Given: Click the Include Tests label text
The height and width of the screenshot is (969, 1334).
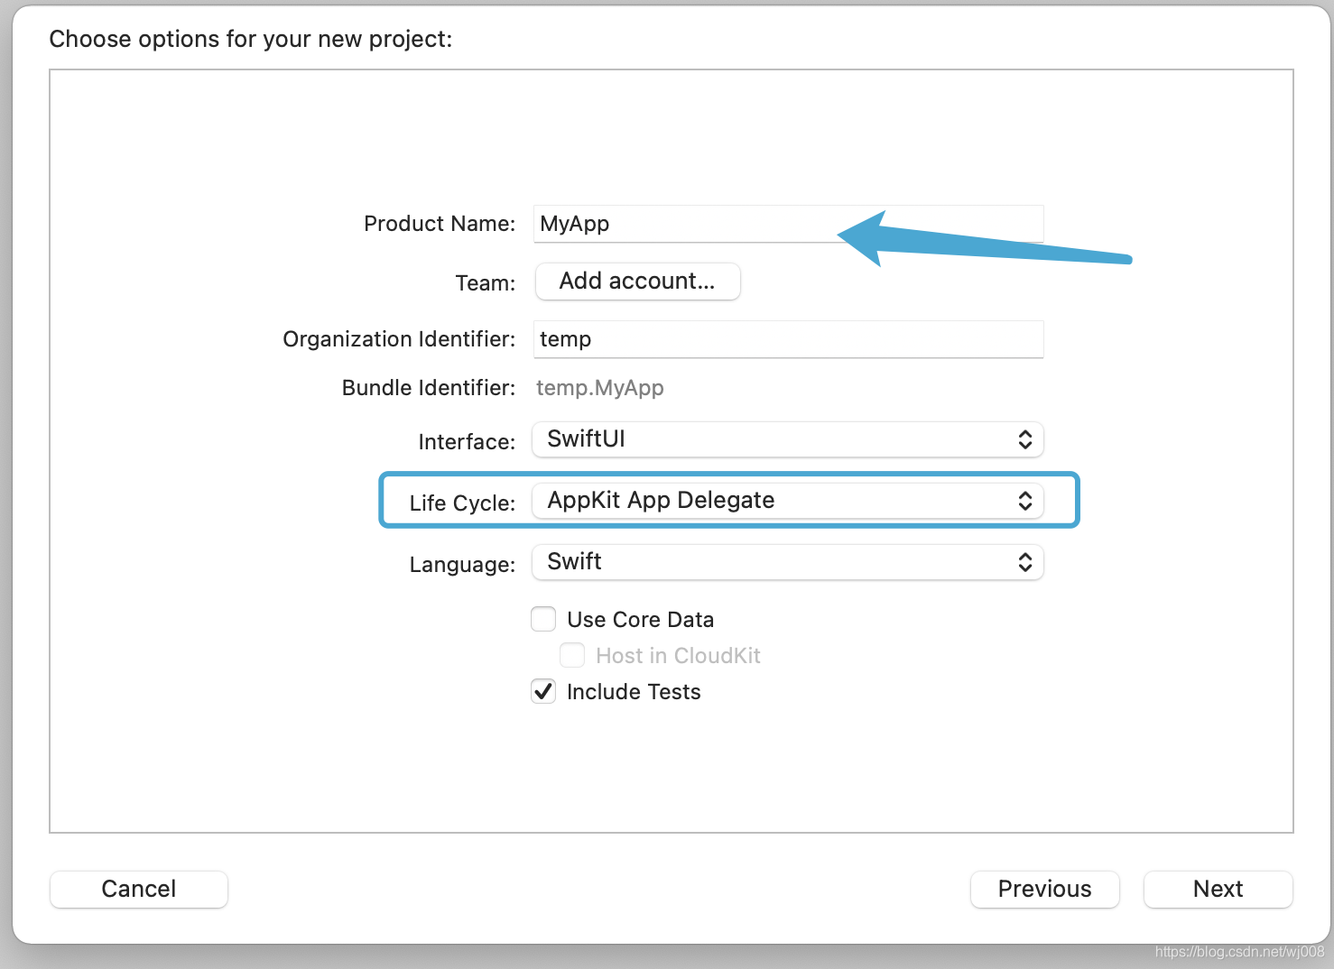Looking at the screenshot, I should (x=634, y=692).
